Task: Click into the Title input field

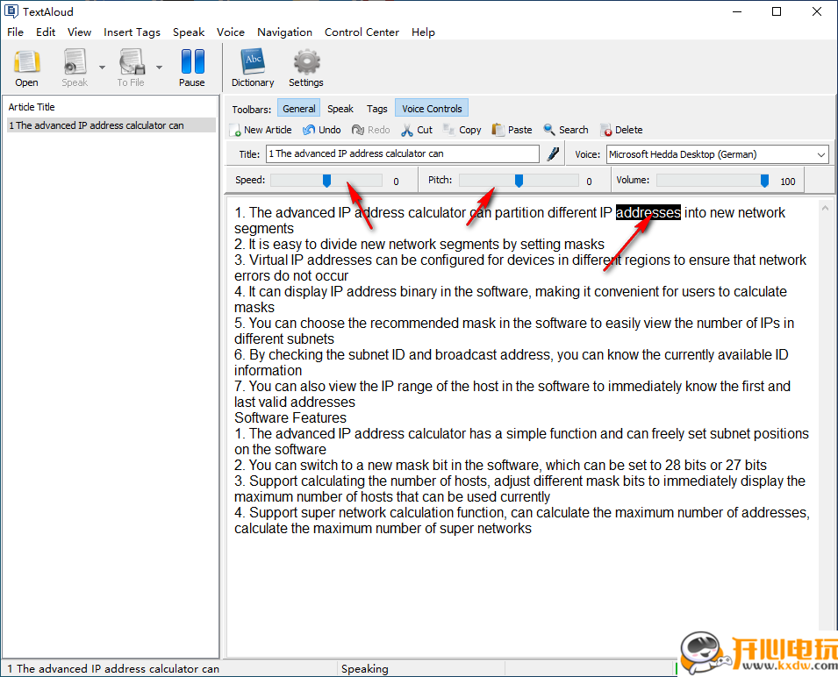Action: [x=403, y=153]
